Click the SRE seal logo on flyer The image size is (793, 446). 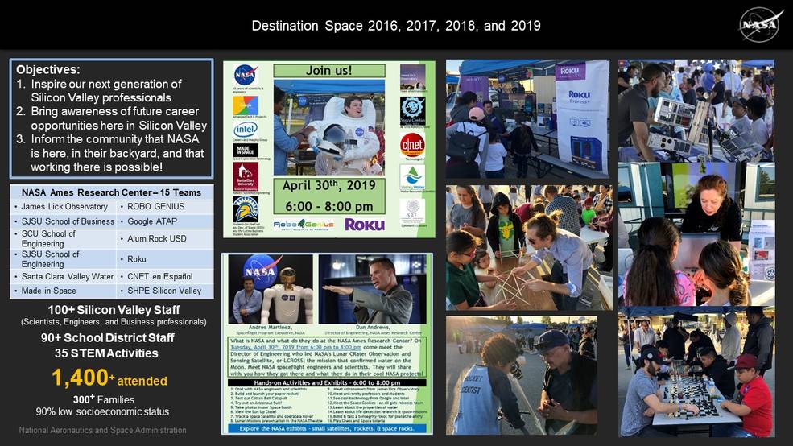[x=413, y=212]
